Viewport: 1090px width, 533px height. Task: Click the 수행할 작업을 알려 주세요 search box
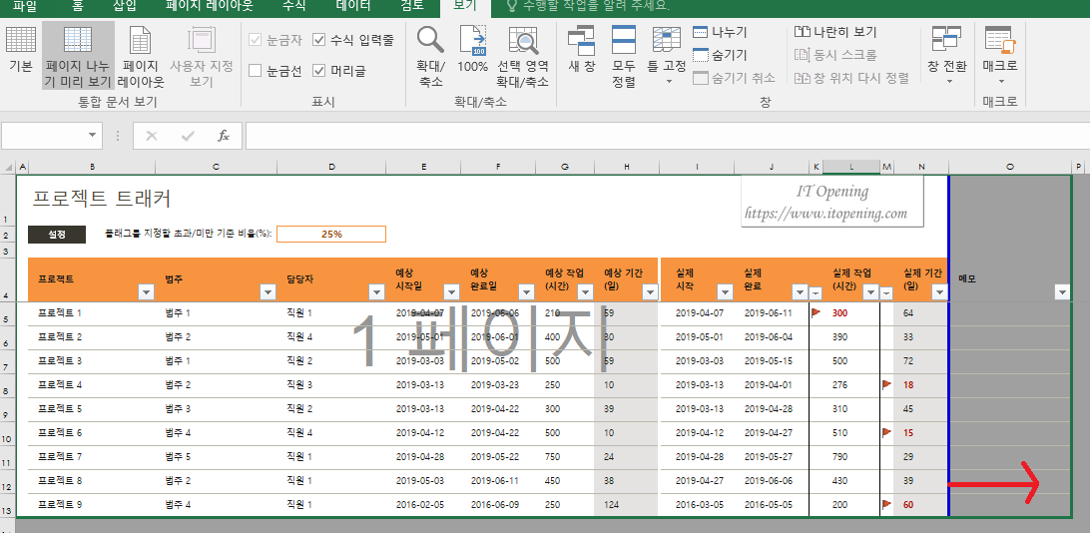588,6
